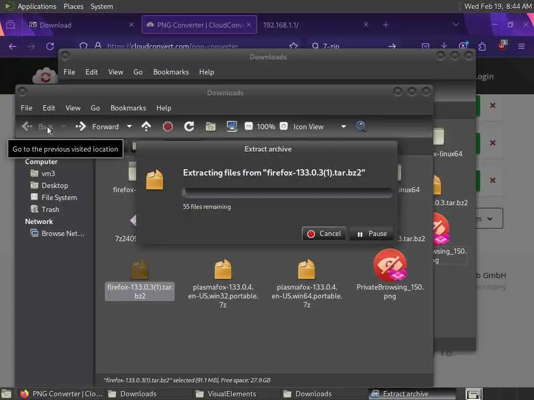This screenshot has height=400, width=534.
Task: Open File menu in front Downloads window
Action: point(27,108)
